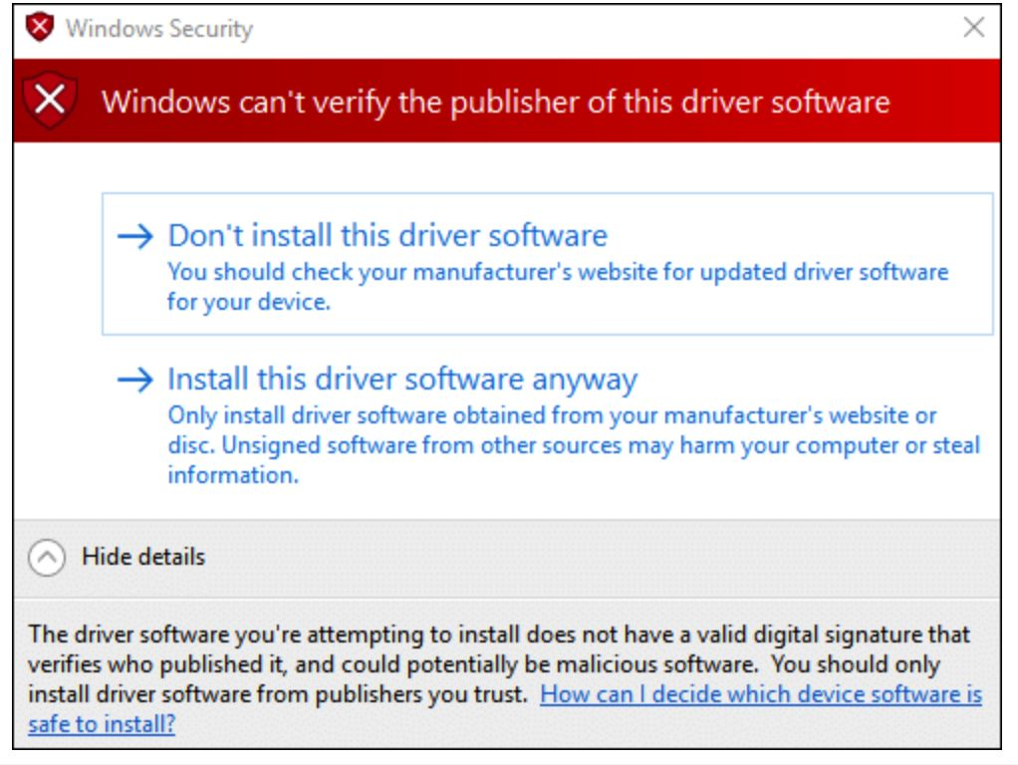Click the red shield icon in the title bar
This screenshot has width=1018, height=765.
(40, 27)
